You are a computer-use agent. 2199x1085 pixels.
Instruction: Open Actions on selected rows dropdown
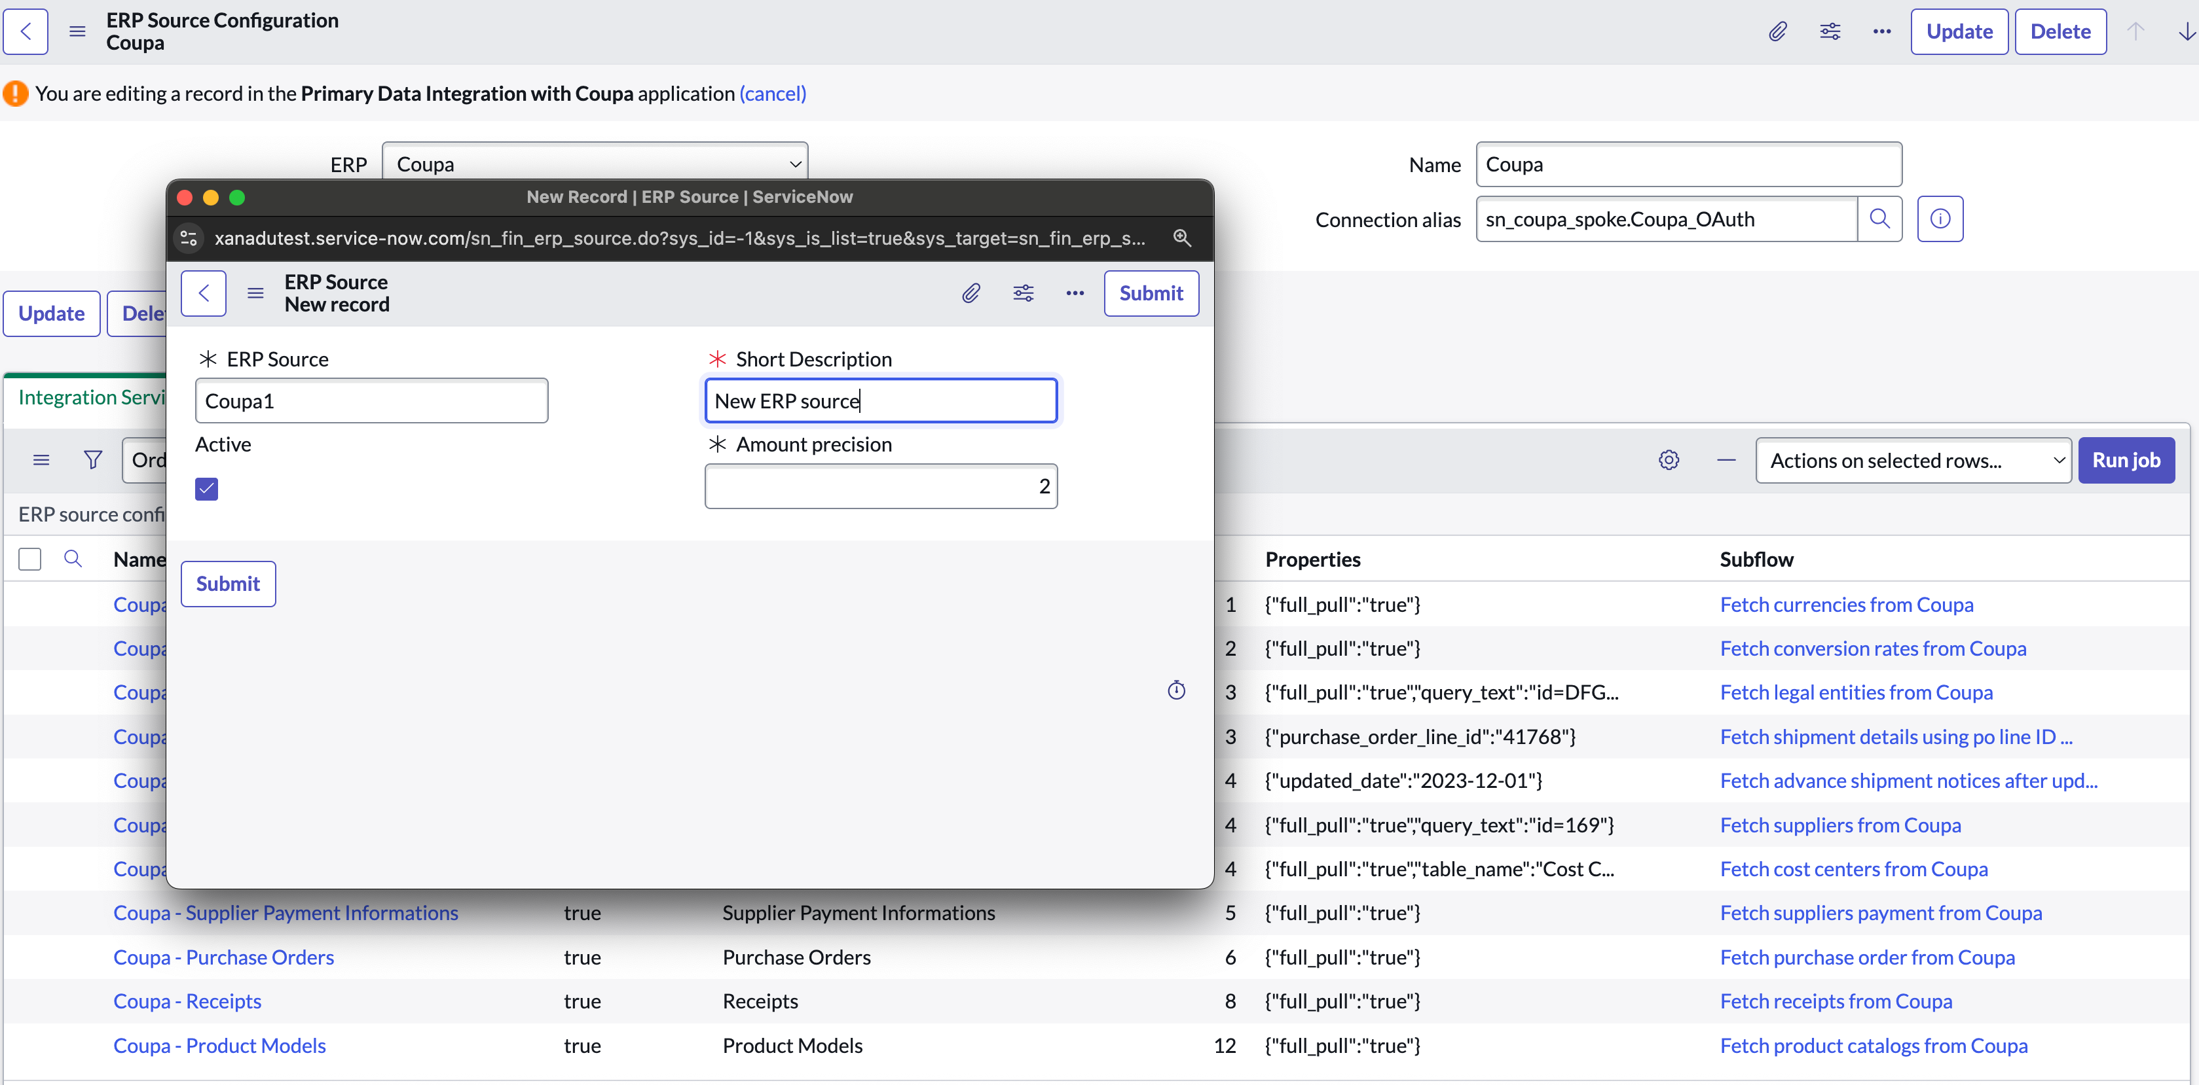pyautogui.click(x=1913, y=461)
